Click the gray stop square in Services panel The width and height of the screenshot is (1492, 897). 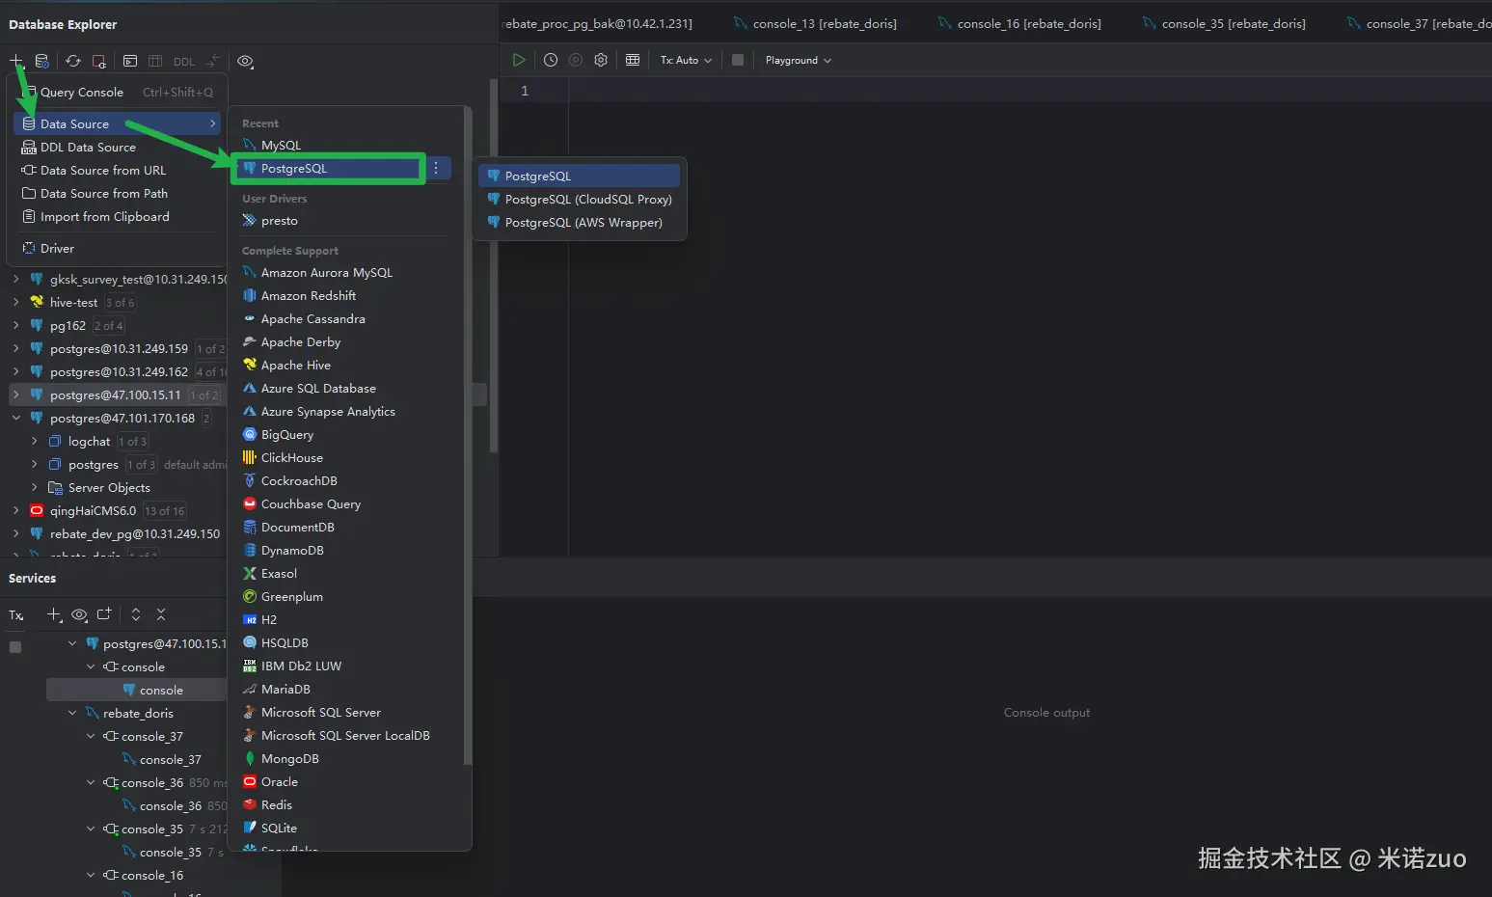point(15,647)
